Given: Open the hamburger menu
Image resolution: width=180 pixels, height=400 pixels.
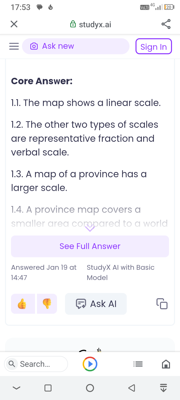Looking at the screenshot, I should click(14, 46).
